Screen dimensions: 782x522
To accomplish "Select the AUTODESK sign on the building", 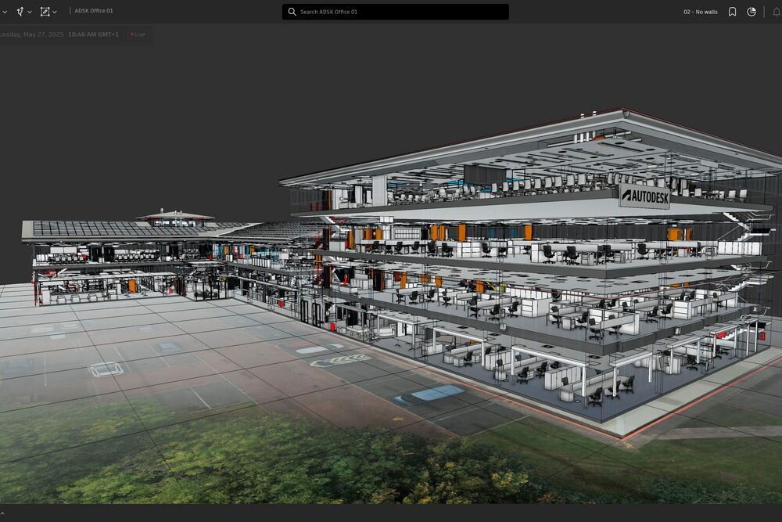I will click(644, 196).
